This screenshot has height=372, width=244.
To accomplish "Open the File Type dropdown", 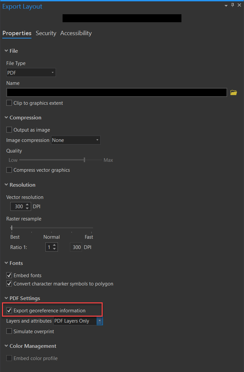I will tap(52, 72).
